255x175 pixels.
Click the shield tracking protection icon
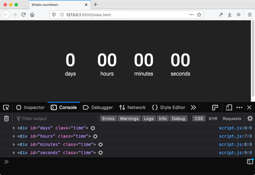point(54,14)
